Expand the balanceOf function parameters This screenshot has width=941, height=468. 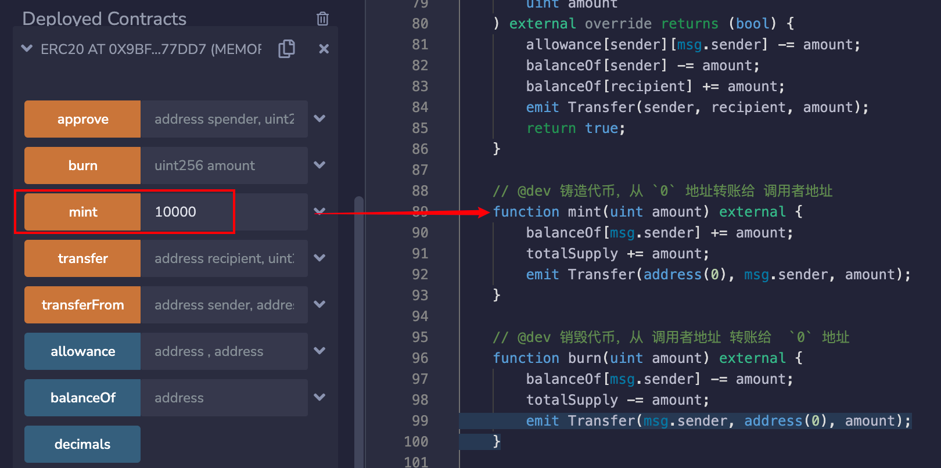(319, 397)
